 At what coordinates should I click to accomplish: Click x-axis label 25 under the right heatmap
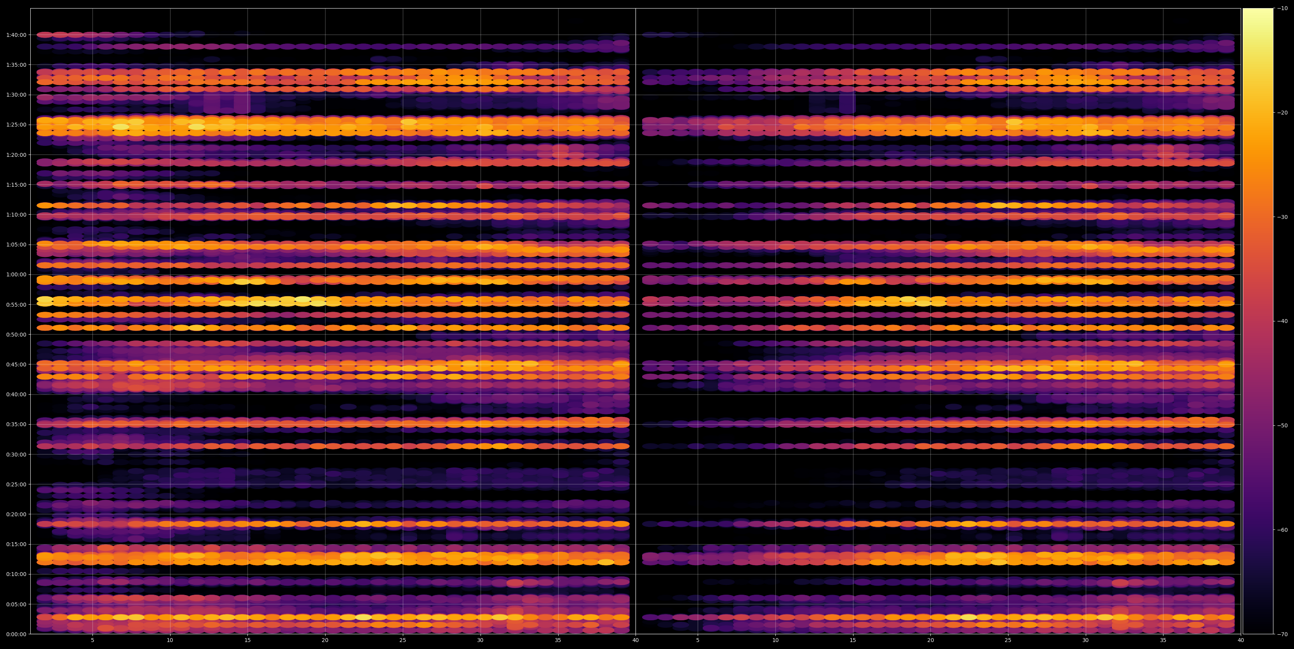[1008, 640]
